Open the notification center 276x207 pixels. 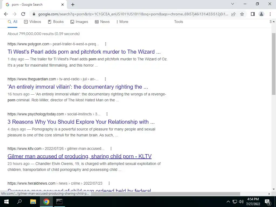click(x=268, y=202)
